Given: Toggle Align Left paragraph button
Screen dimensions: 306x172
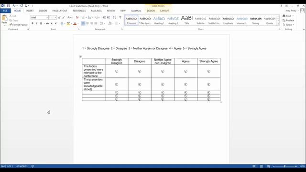Looking at the screenshot, I should pyautogui.click(x=83, y=23).
